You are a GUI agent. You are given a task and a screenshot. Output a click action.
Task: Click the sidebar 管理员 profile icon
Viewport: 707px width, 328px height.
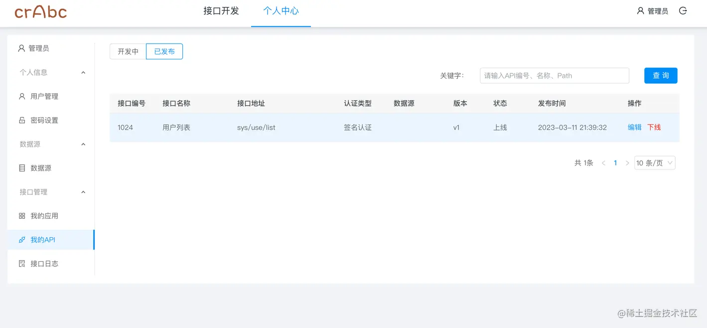tap(21, 48)
